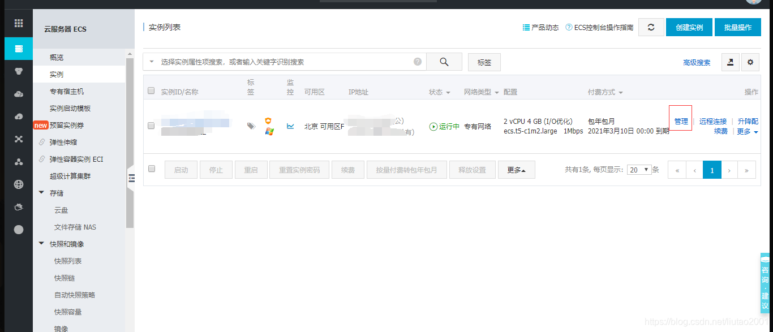
Task: Click the 远程连接 link
Action: 713,121
